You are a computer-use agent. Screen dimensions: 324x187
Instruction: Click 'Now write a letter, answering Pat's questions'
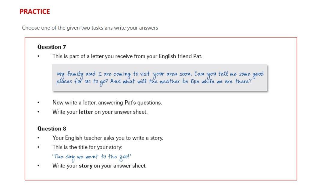107,102
